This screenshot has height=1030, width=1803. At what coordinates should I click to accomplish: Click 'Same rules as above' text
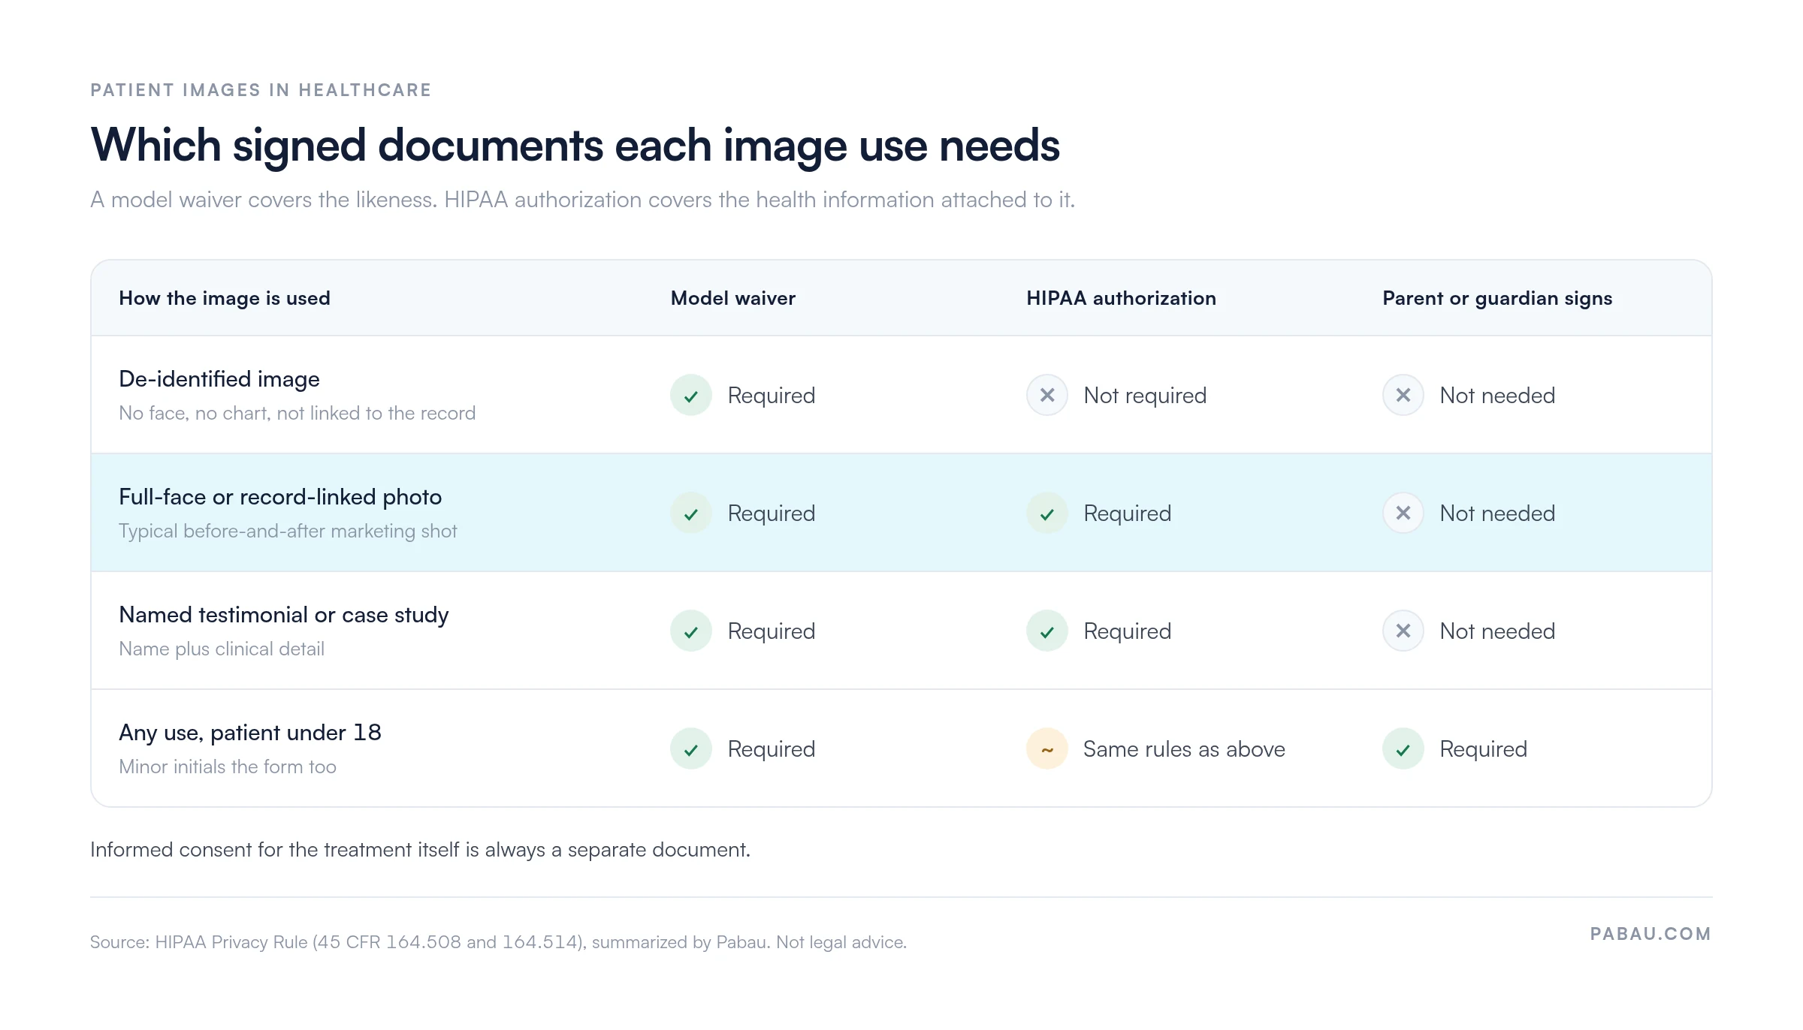tap(1184, 749)
